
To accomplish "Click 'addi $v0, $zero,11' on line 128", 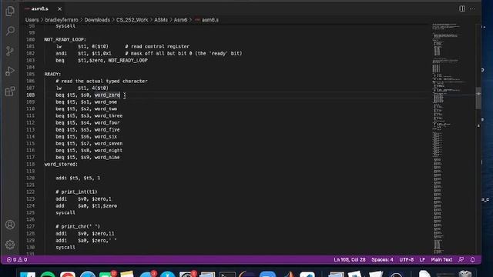I will [85, 234].
